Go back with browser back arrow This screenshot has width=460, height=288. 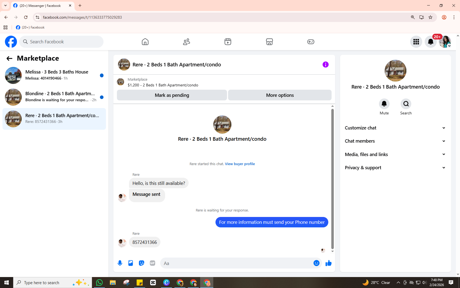6,17
